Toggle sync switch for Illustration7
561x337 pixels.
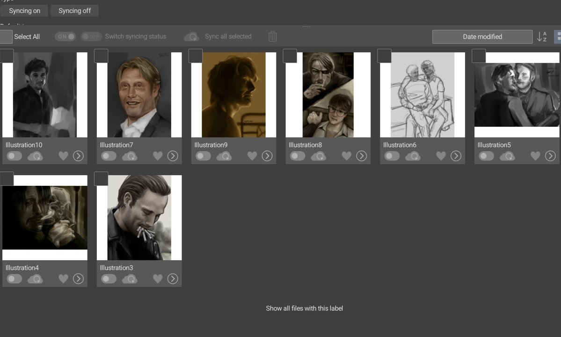(109, 156)
